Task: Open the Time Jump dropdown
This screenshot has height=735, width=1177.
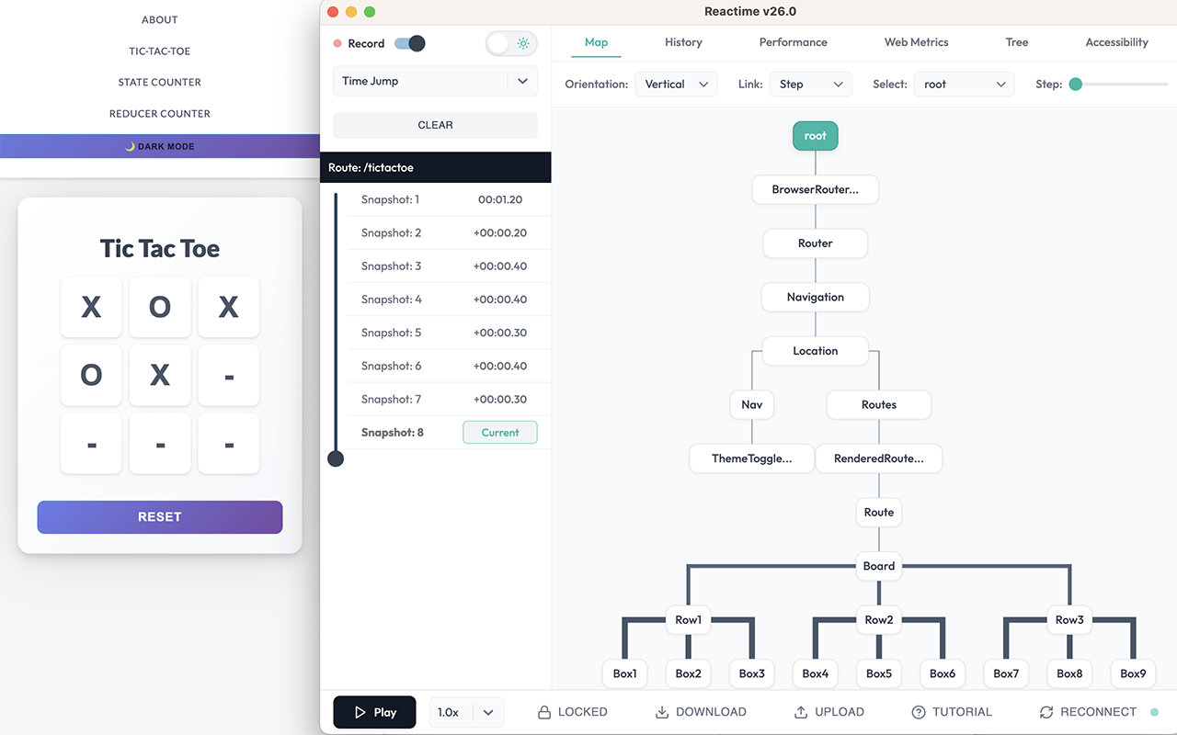Action: (435, 81)
